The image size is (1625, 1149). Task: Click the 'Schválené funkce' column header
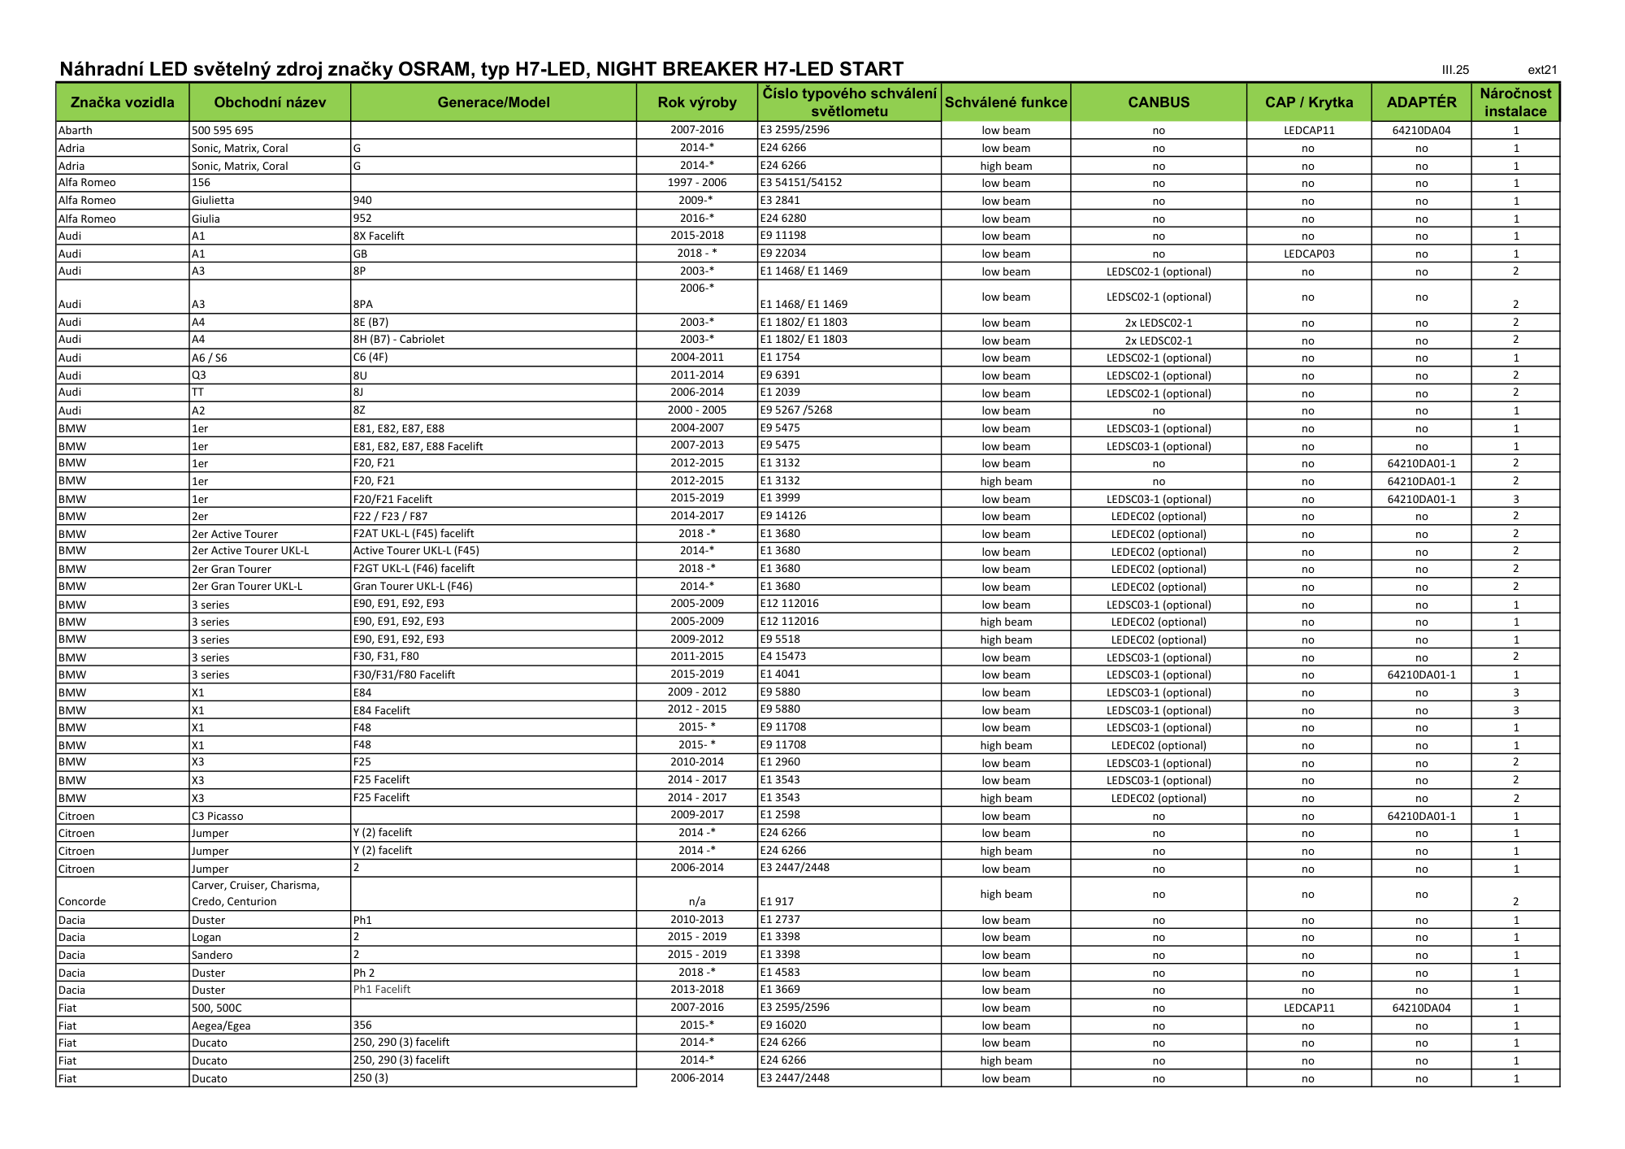(x=1006, y=102)
